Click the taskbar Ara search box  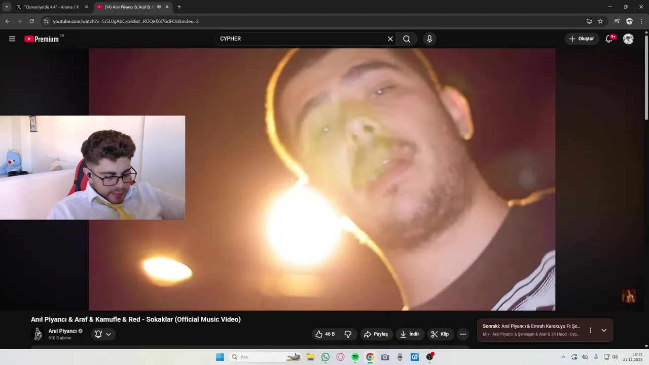pos(265,357)
